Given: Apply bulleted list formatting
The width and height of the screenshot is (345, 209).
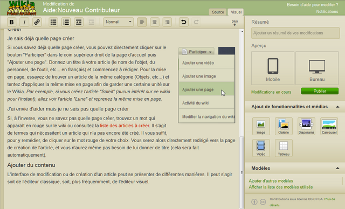Looking at the screenshot, I should pos(53,22).
